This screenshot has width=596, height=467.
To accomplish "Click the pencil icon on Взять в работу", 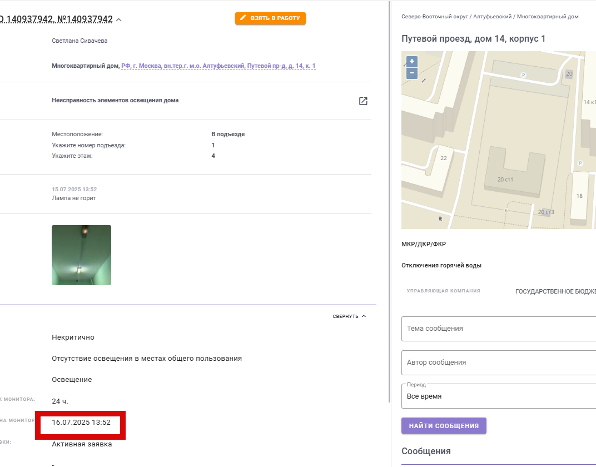I will point(244,18).
